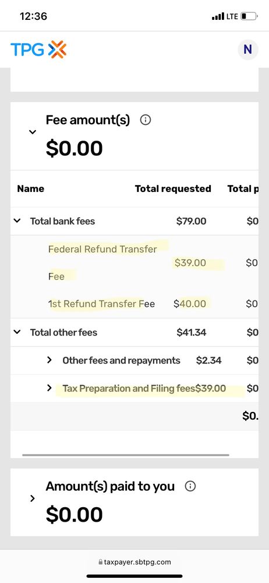Select the 1st Refund Transfer Fee row

[x=134, y=304]
